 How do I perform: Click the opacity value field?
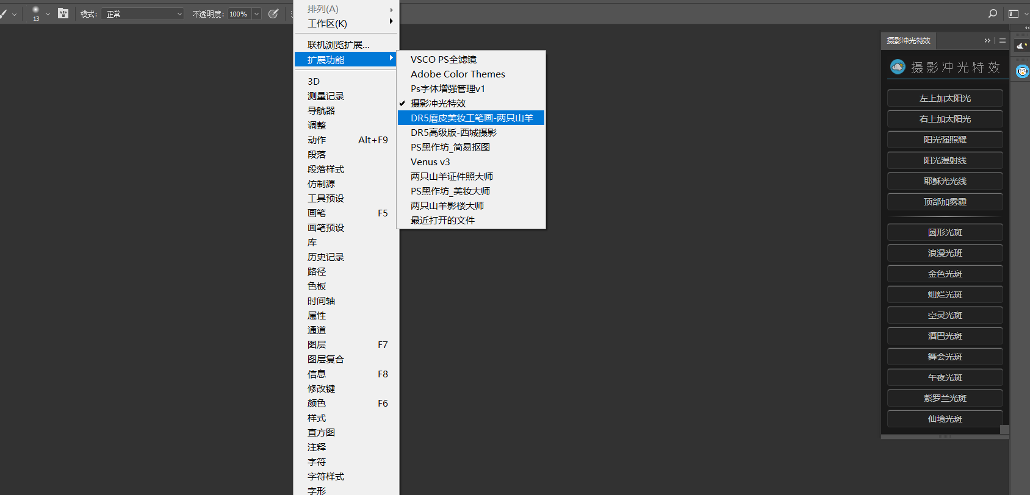[x=239, y=14]
